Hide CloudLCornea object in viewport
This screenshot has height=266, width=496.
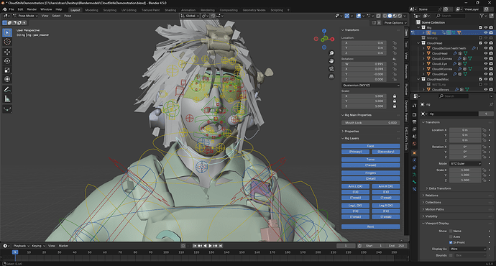coord(485,58)
